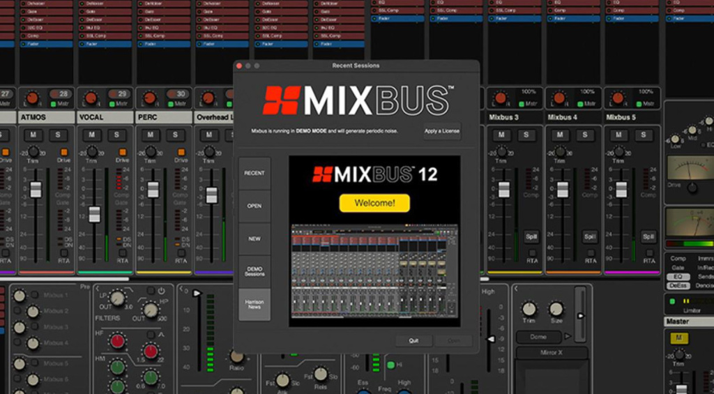Open the Mirror X dropdown
This screenshot has width=714, height=394.
(x=552, y=353)
